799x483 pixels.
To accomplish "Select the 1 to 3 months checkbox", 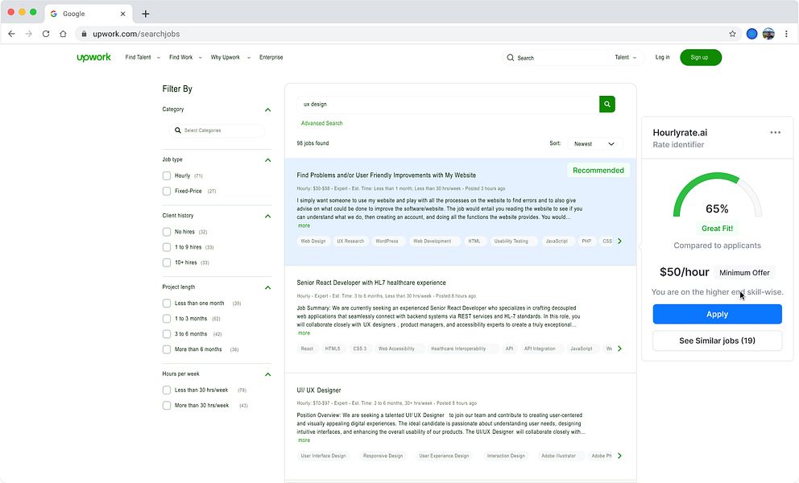I will click(167, 319).
